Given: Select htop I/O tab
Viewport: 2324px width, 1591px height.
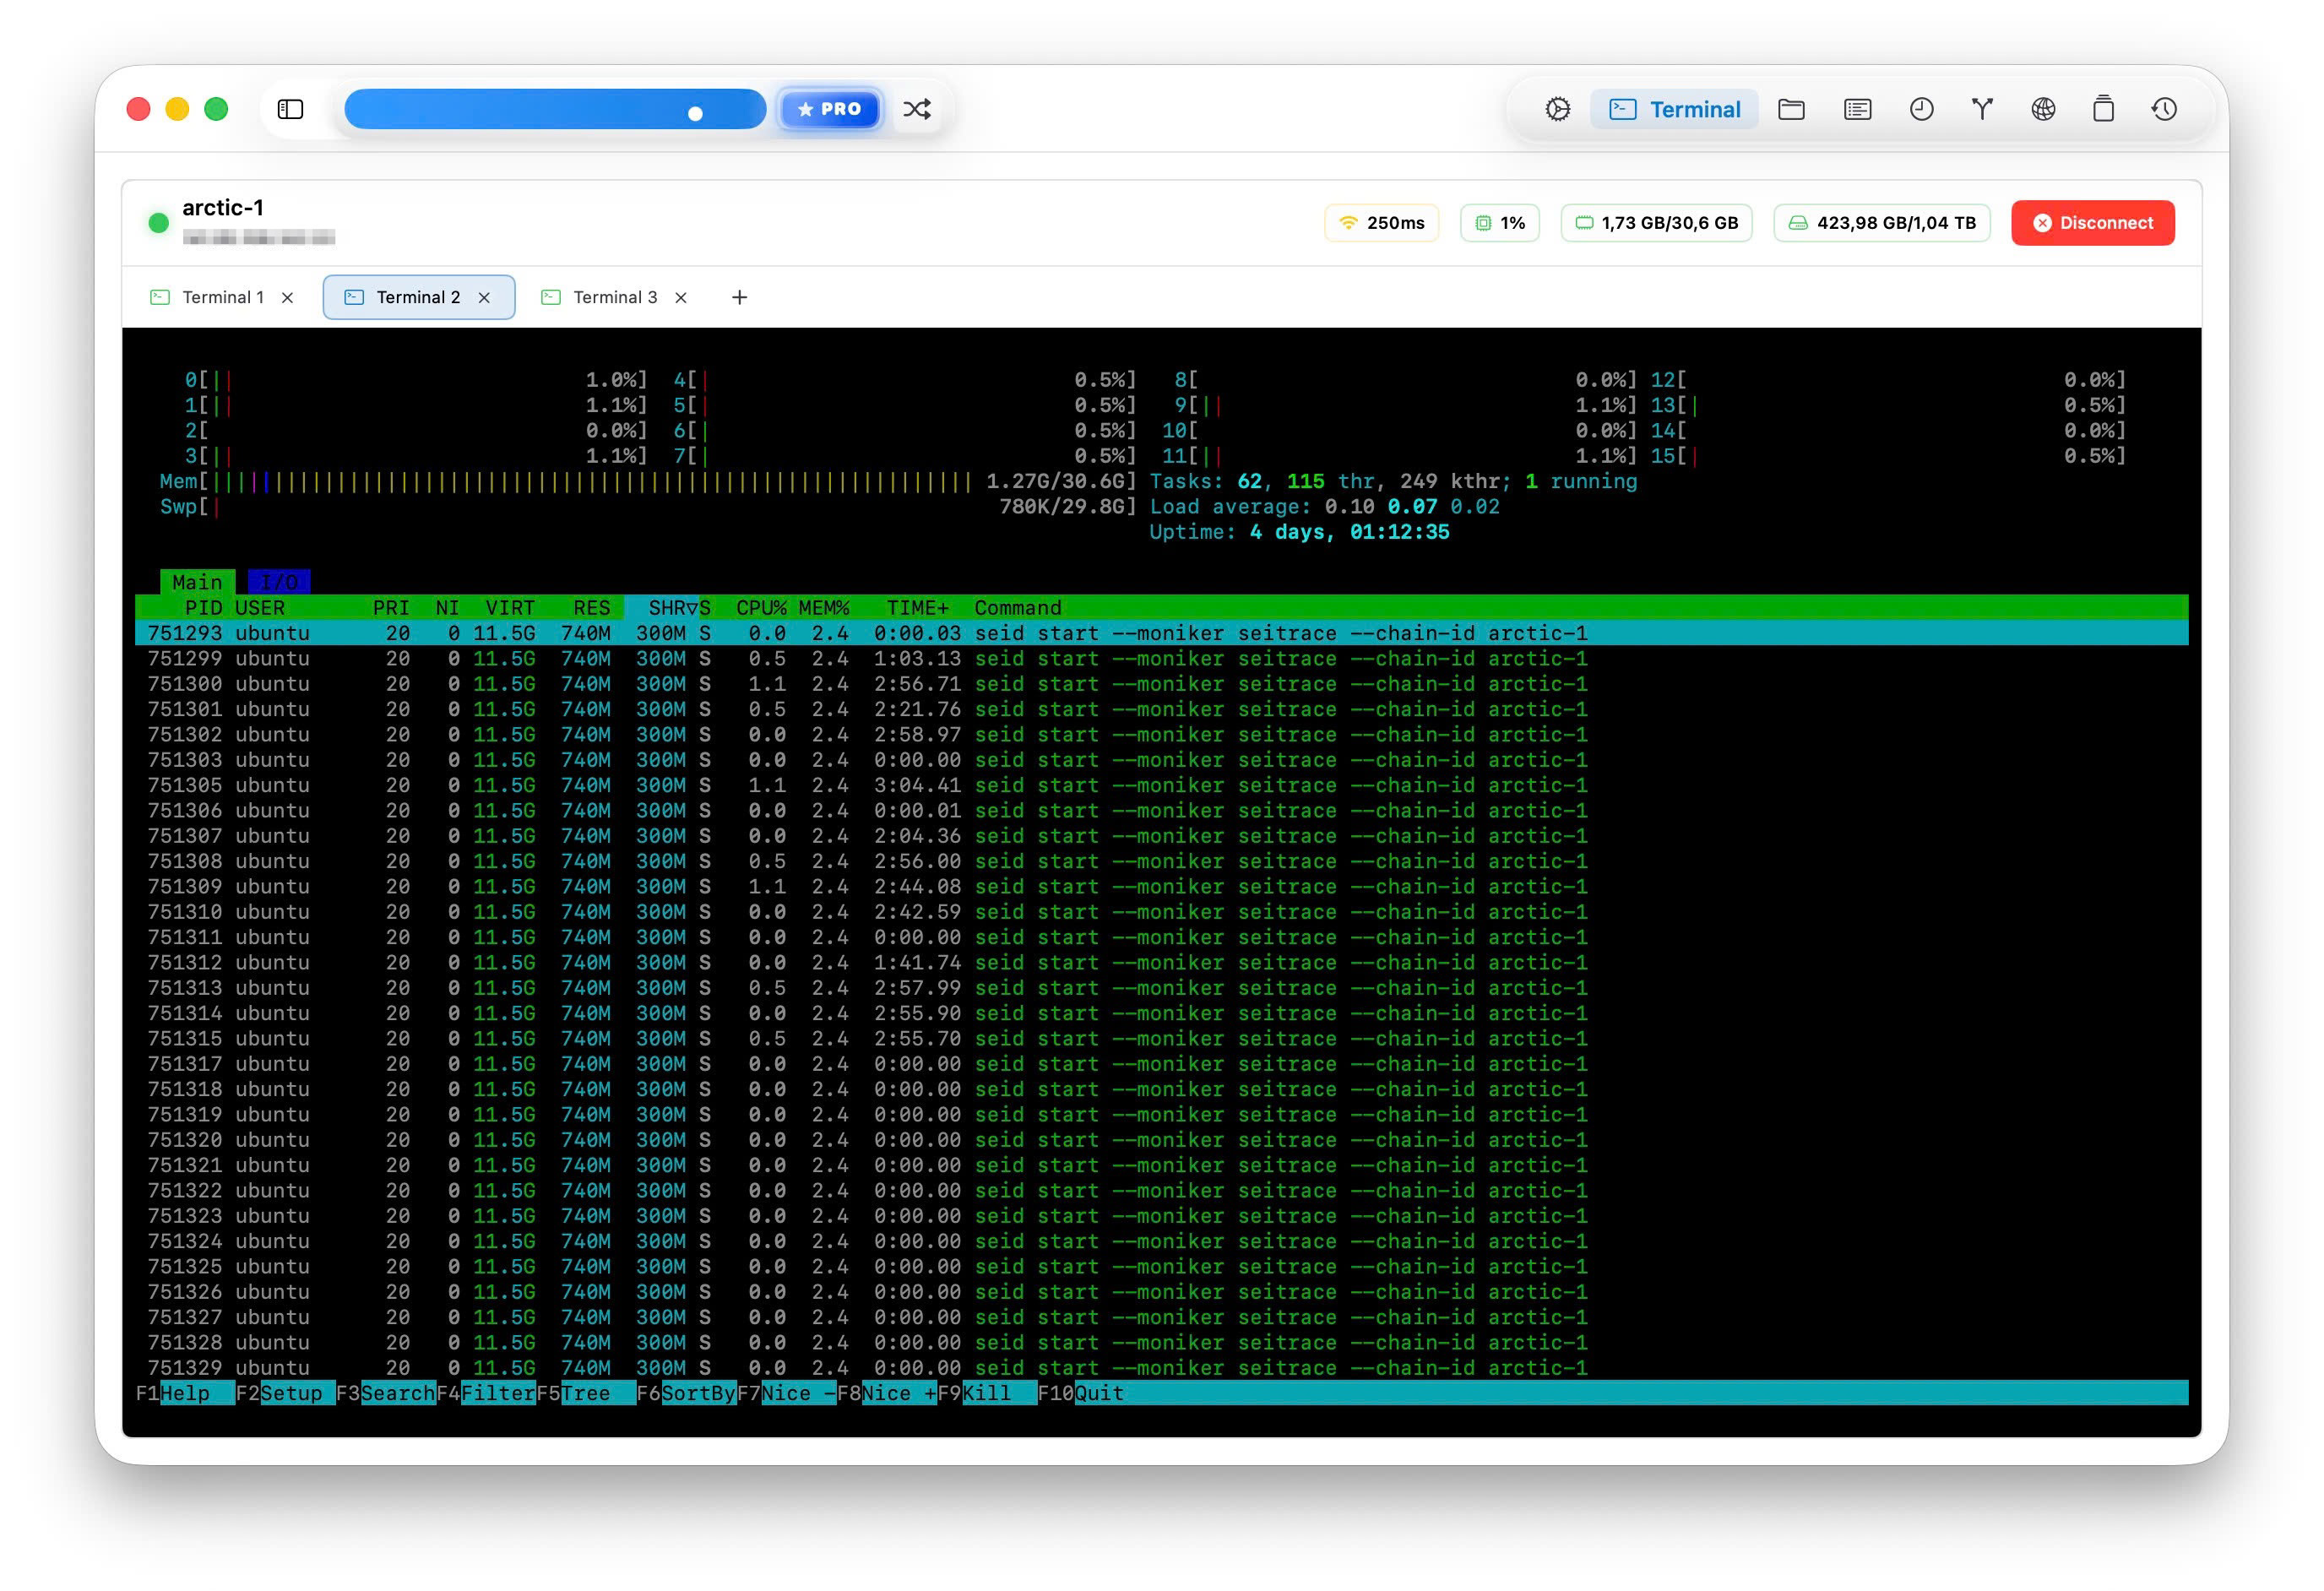Looking at the screenshot, I should point(279,582).
